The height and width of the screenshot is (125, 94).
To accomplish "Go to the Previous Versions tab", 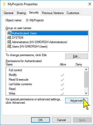I will coord(53,13).
